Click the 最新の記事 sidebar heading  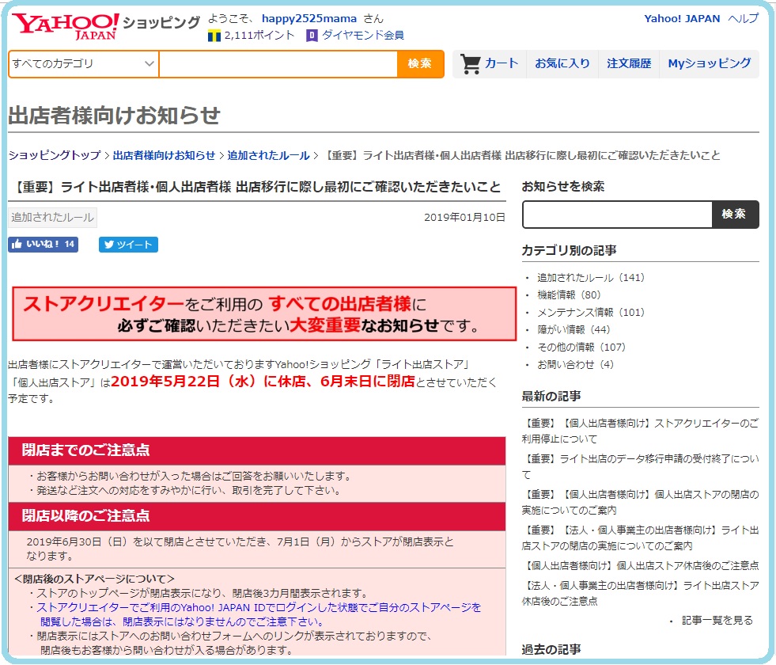coord(551,397)
